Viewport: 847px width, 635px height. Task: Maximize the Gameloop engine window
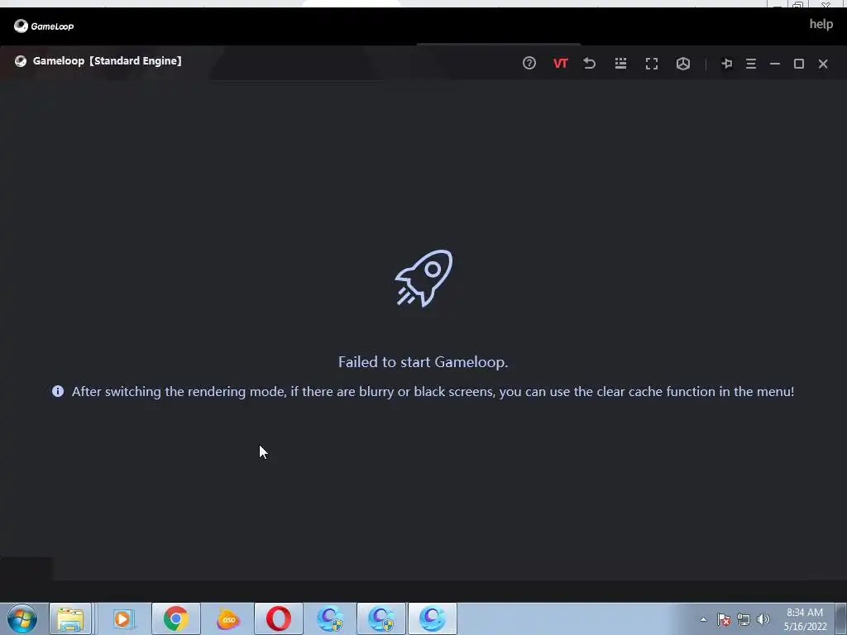coord(799,64)
